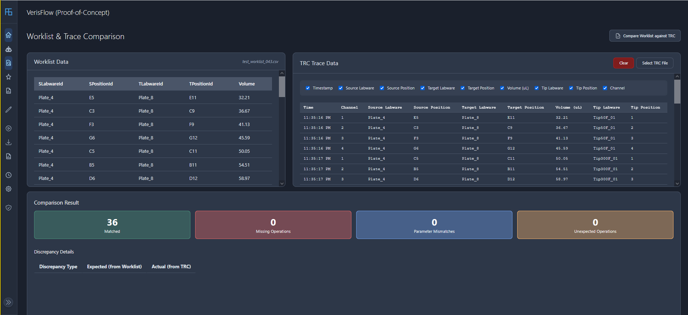688x315 pixels.
Task: Toggle the Source Labware checkbox
Action: tap(341, 88)
